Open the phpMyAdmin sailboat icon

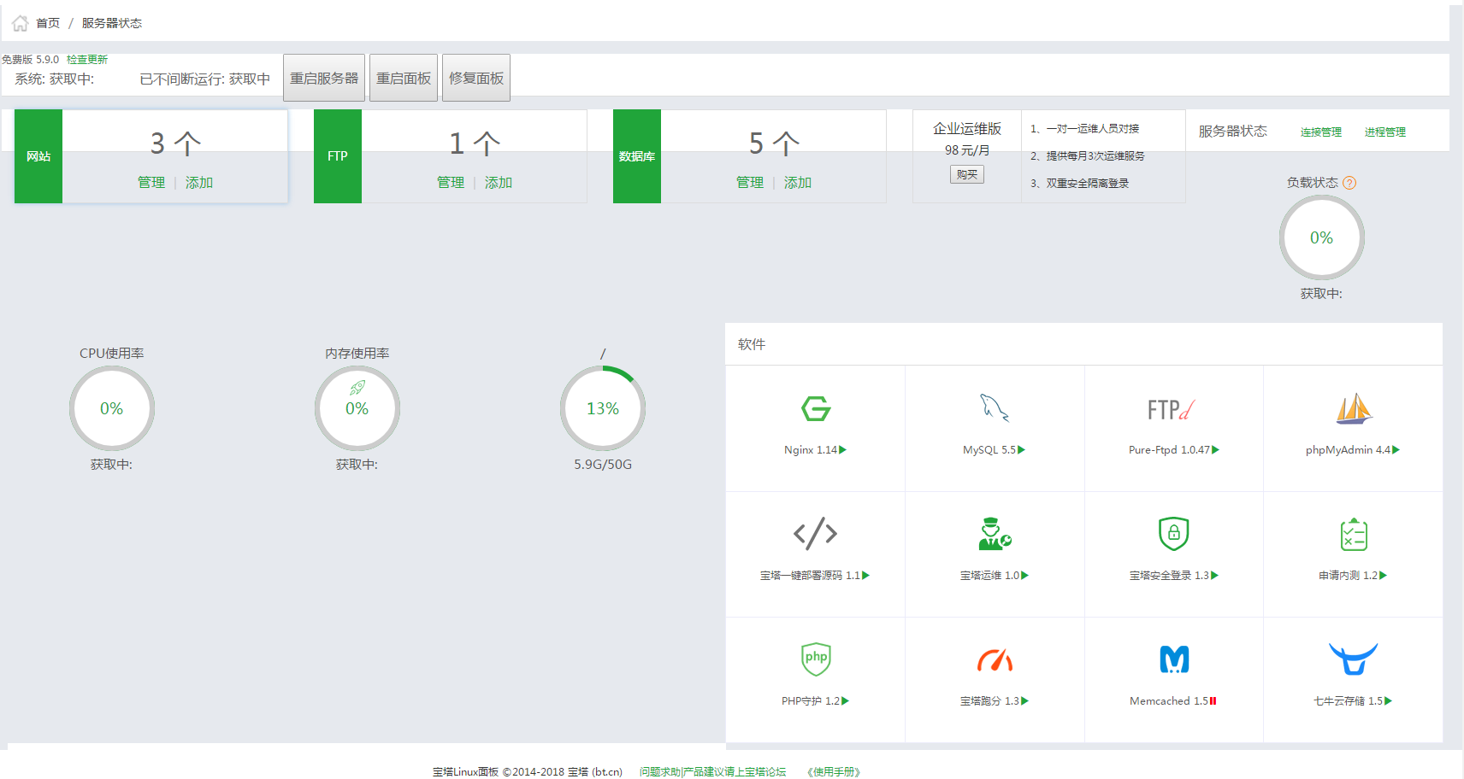(x=1354, y=409)
